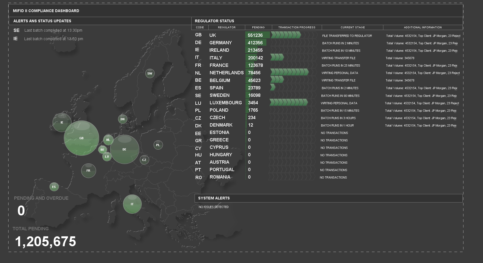Select the DE bubble over Germany
Screen dimensions: 483x263
click(124, 149)
